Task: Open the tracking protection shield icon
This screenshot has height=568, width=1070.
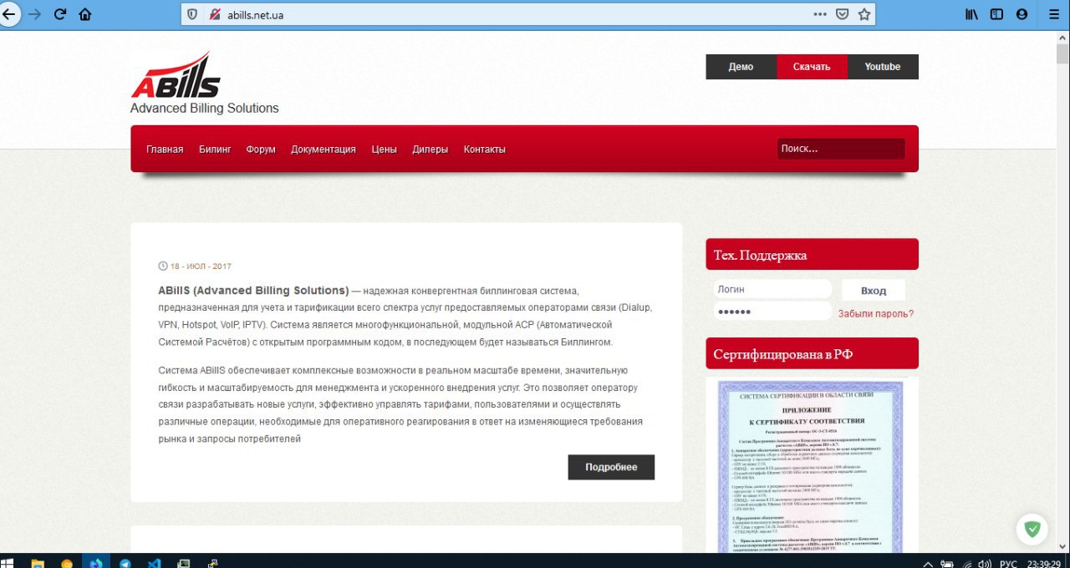Action: pyautogui.click(x=192, y=14)
